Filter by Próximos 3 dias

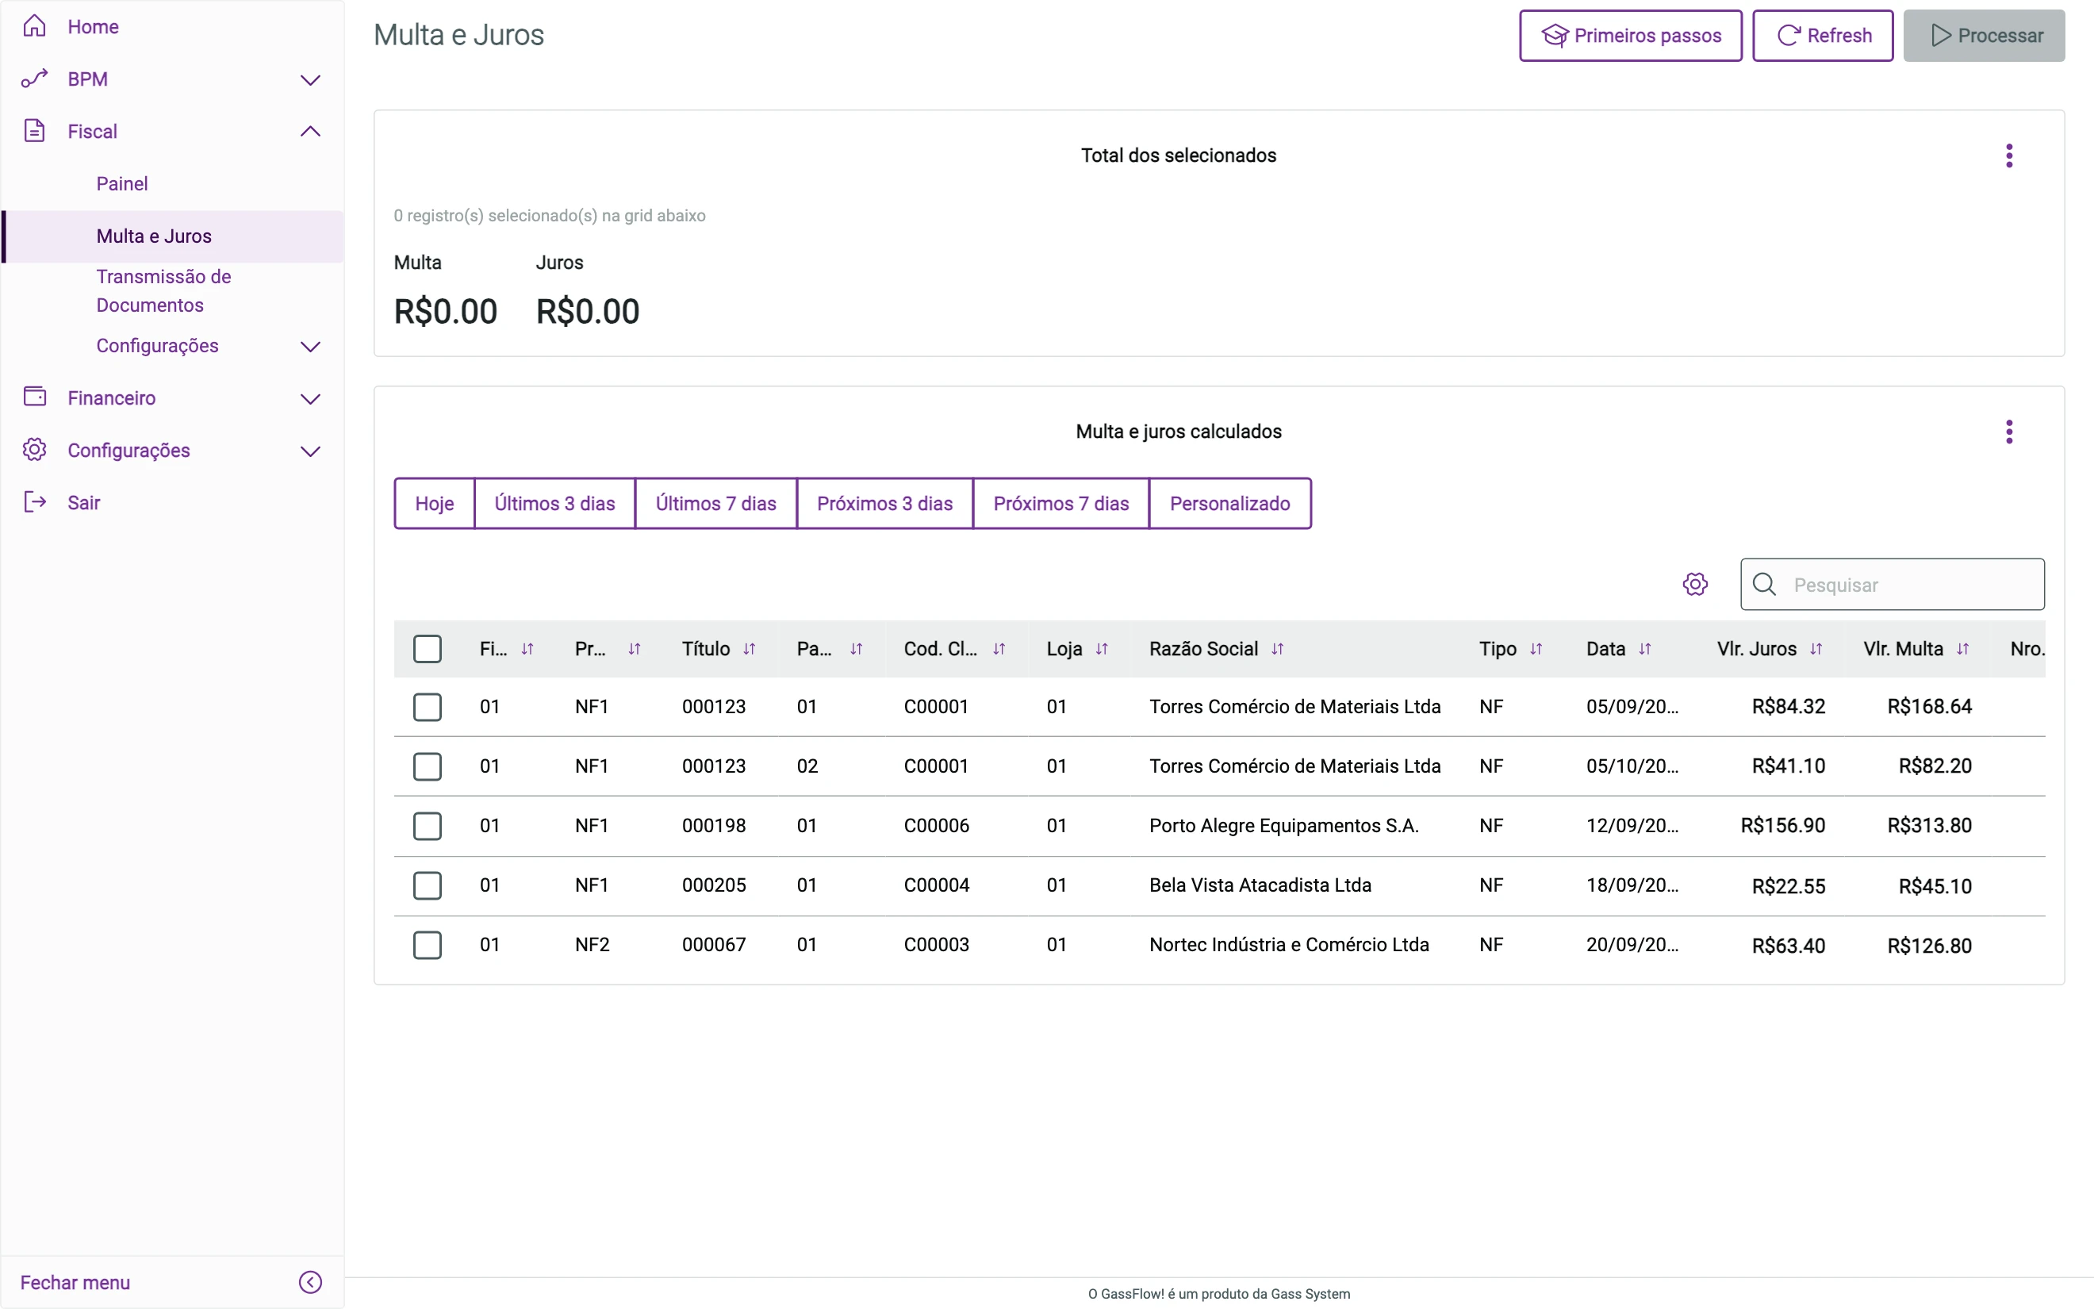tap(884, 503)
